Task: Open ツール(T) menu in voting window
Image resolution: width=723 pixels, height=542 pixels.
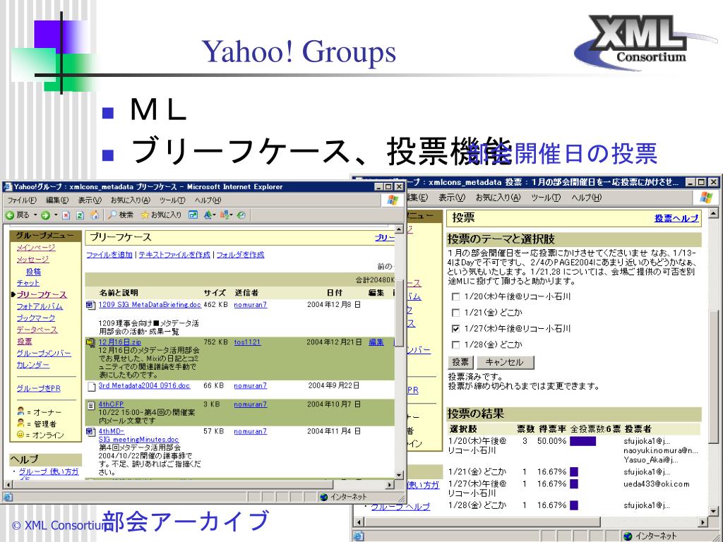Action: click(x=546, y=198)
